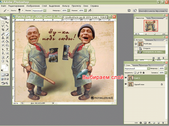Toggle lock transparent pixels in Layers panel
The height and width of the screenshot is (126, 169).
click(135, 73)
